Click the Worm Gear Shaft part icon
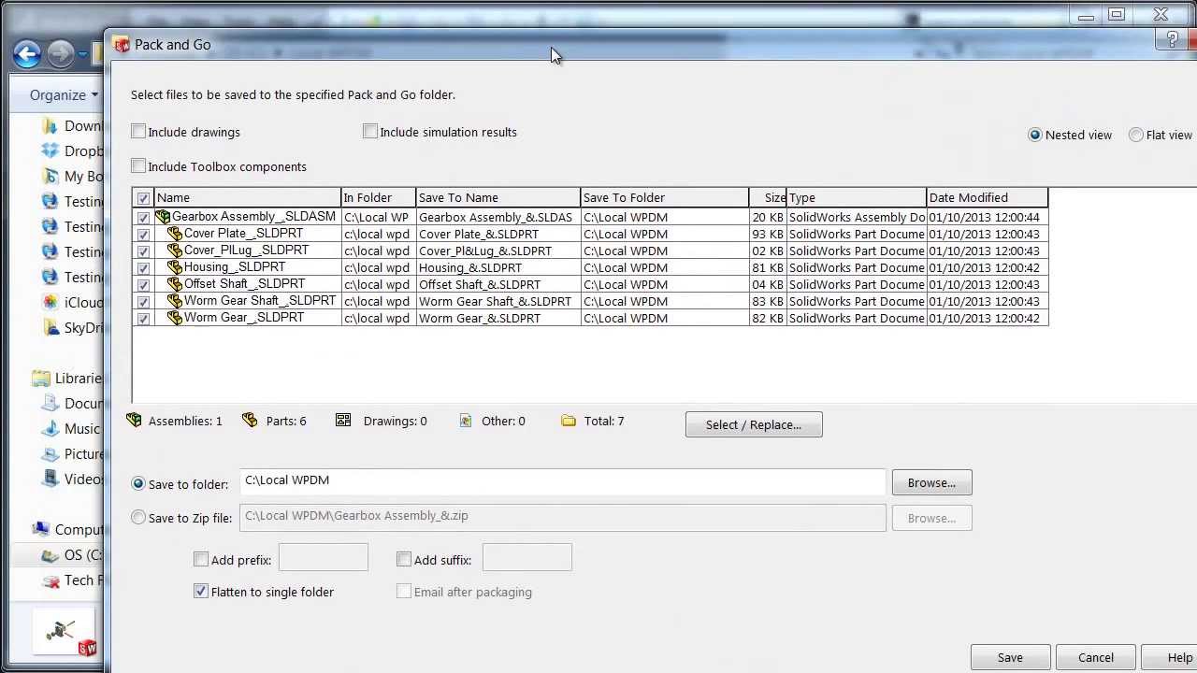The width and height of the screenshot is (1197, 673). [x=175, y=301]
